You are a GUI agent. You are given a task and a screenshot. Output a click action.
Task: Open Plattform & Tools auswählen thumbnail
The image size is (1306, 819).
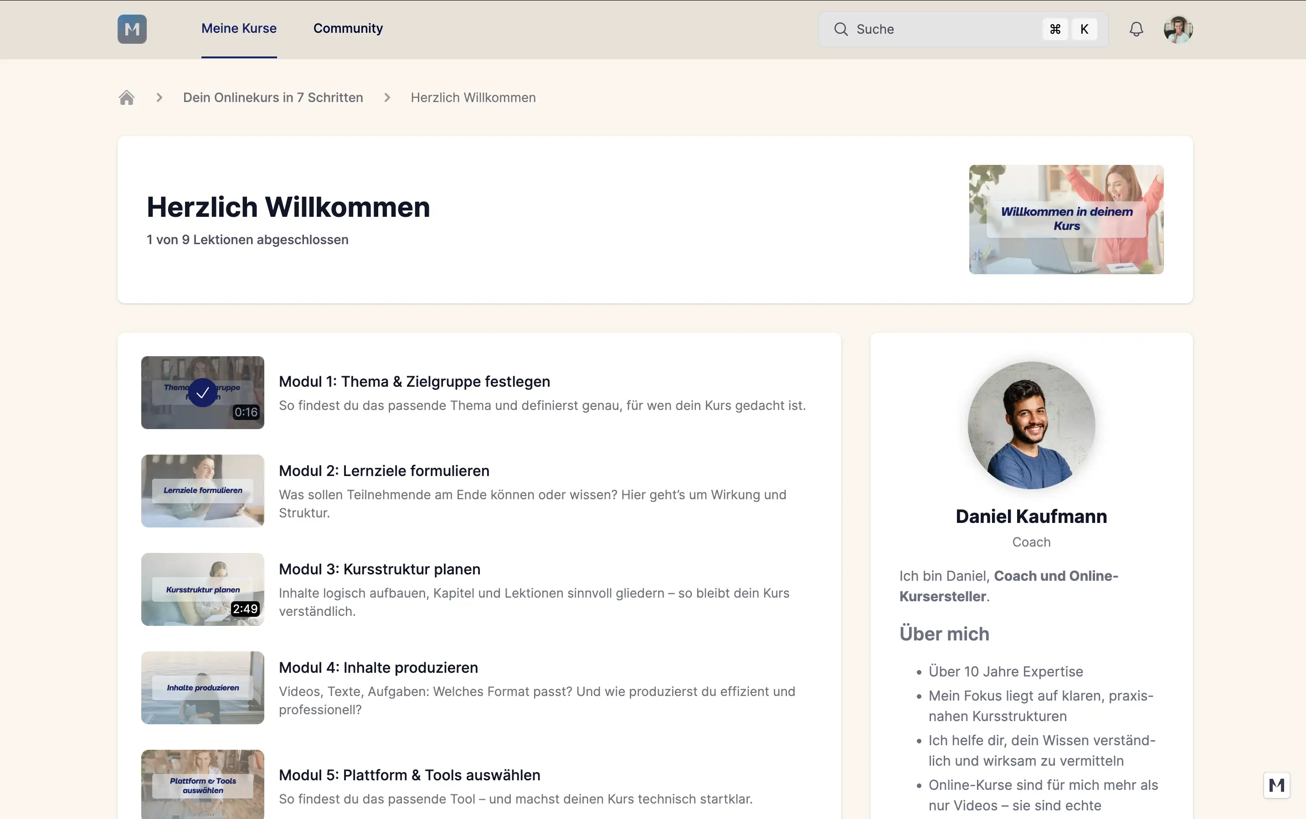(x=203, y=784)
